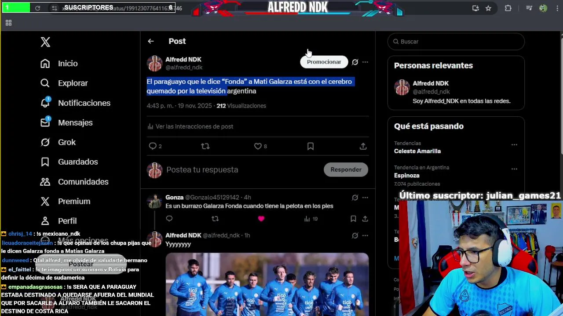Image resolution: width=563 pixels, height=316 pixels.
Task: Unlike Gonza's comment pink heart
Action: pyautogui.click(x=261, y=219)
